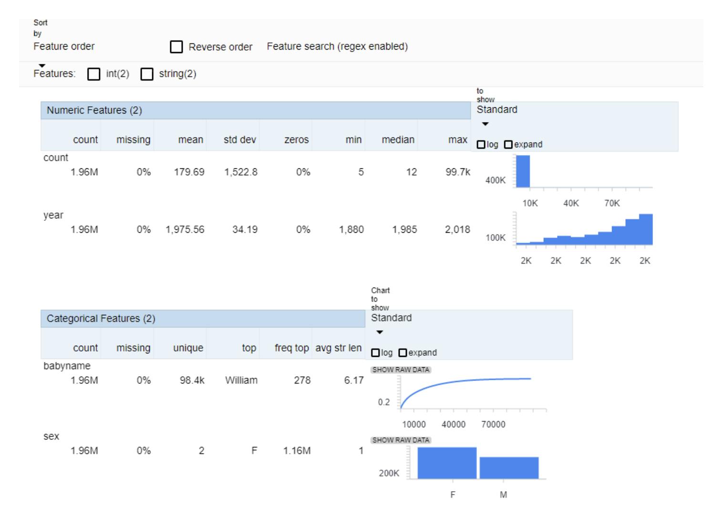Click the year std dev value 34.19

[245, 230]
